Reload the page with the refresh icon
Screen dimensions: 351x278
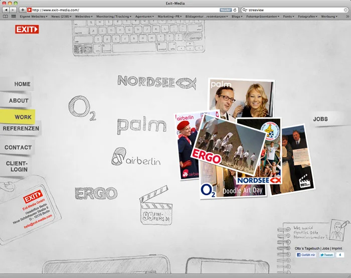tap(235, 10)
